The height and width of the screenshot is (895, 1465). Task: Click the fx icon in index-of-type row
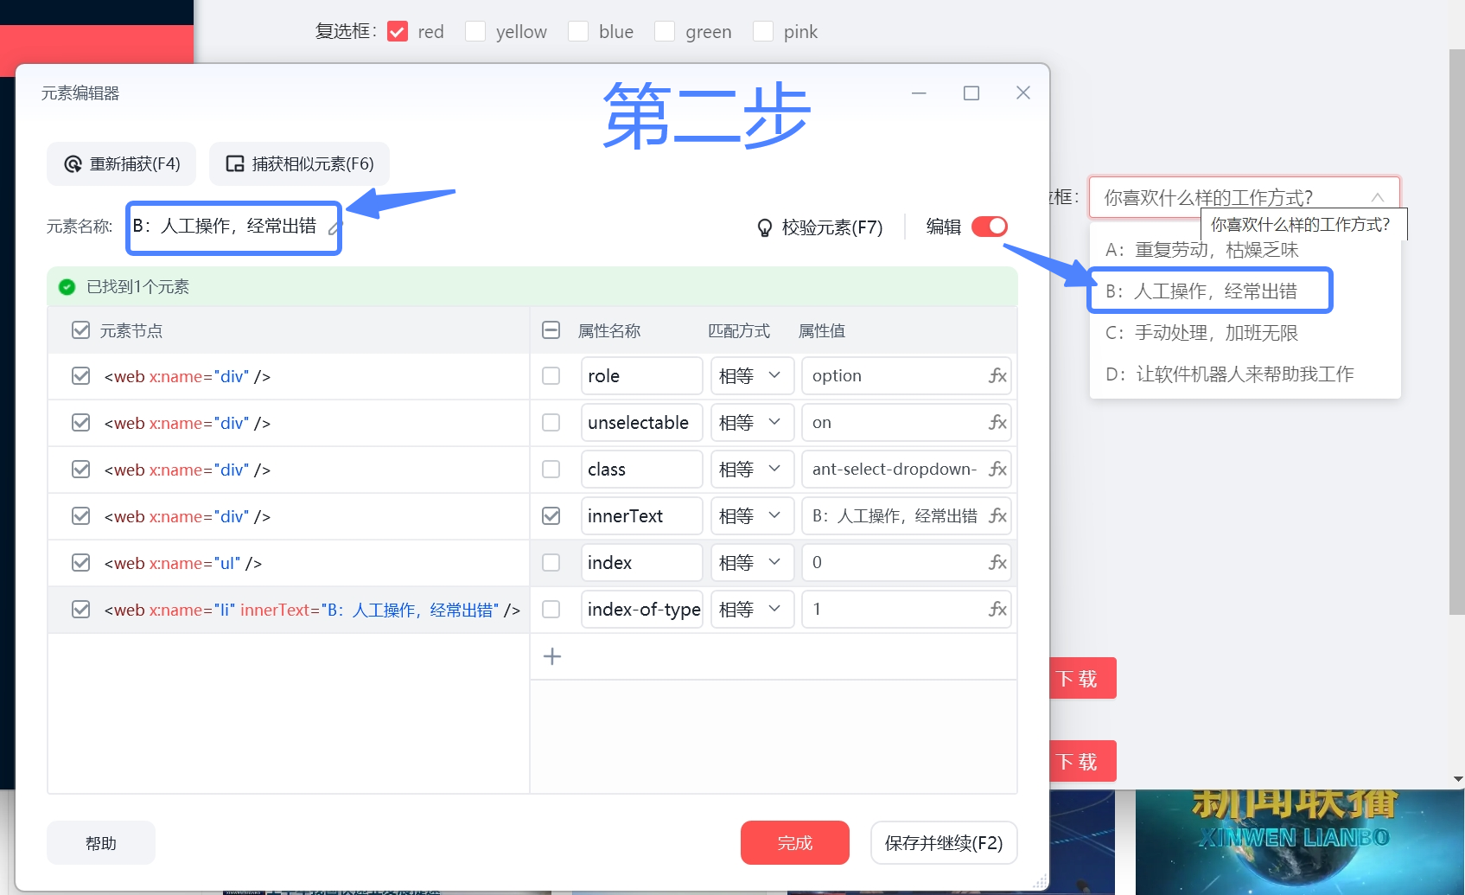click(997, 610)
